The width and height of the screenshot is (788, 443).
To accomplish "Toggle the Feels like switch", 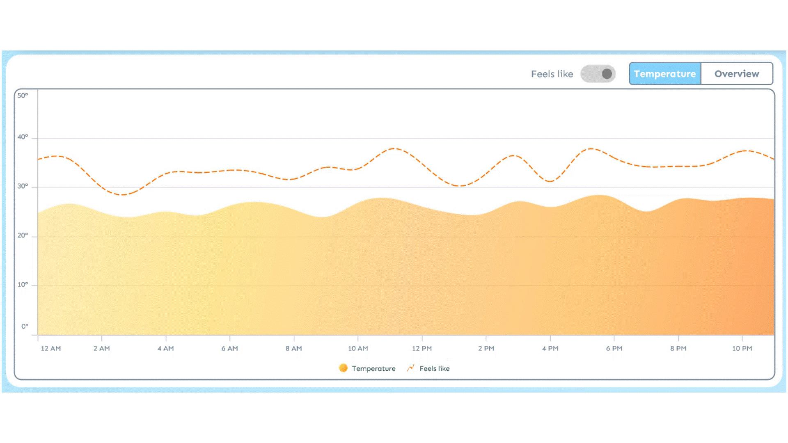I will 598,74.
